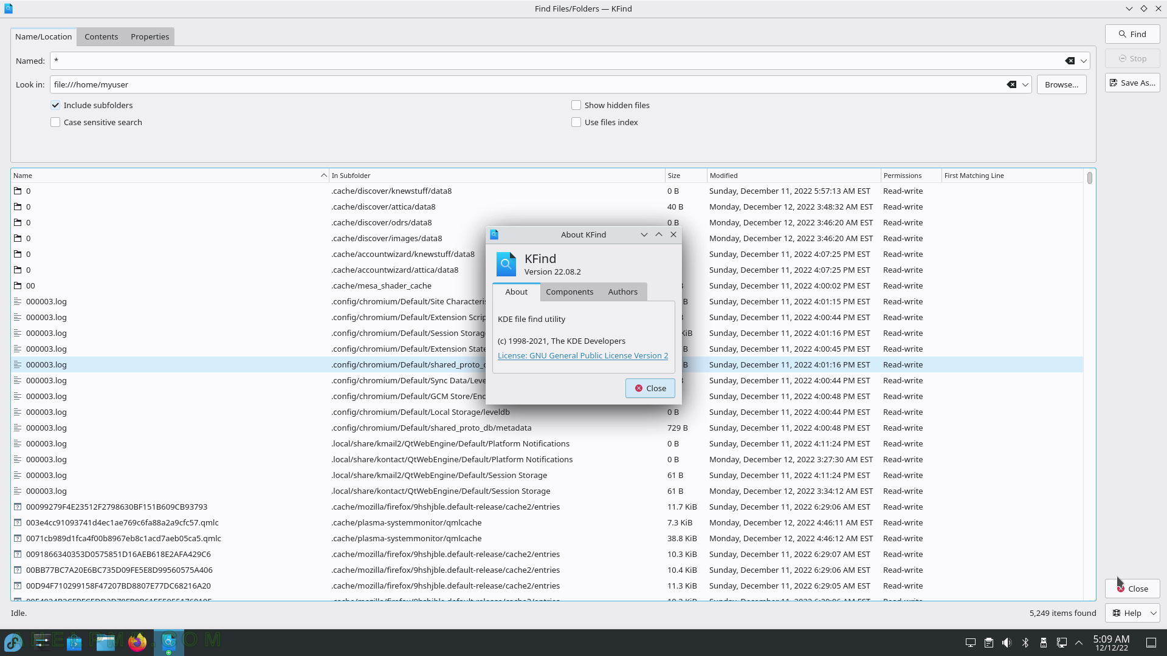Enable Use files index
1167x656 pixels.
tap(576, 122)
